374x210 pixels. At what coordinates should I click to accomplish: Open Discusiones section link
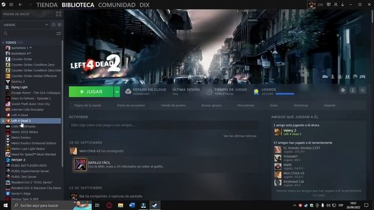click(245, 105)
